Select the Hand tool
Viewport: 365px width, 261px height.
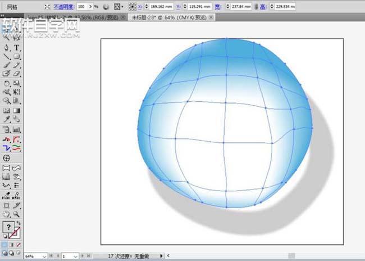click(7, 214)
